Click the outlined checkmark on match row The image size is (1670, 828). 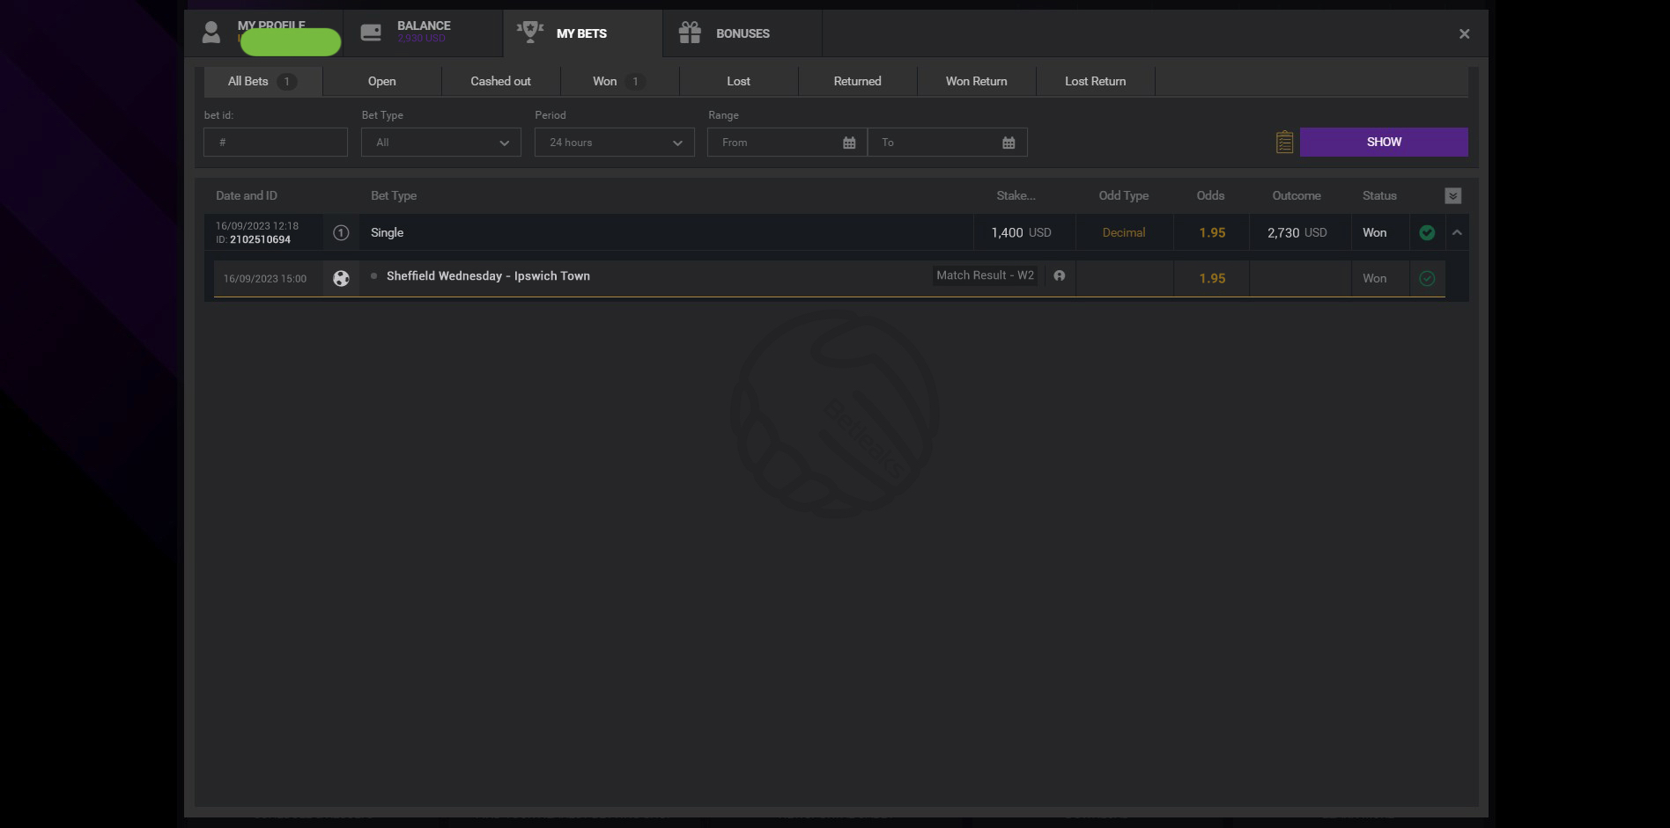(x=1427, y=278)
